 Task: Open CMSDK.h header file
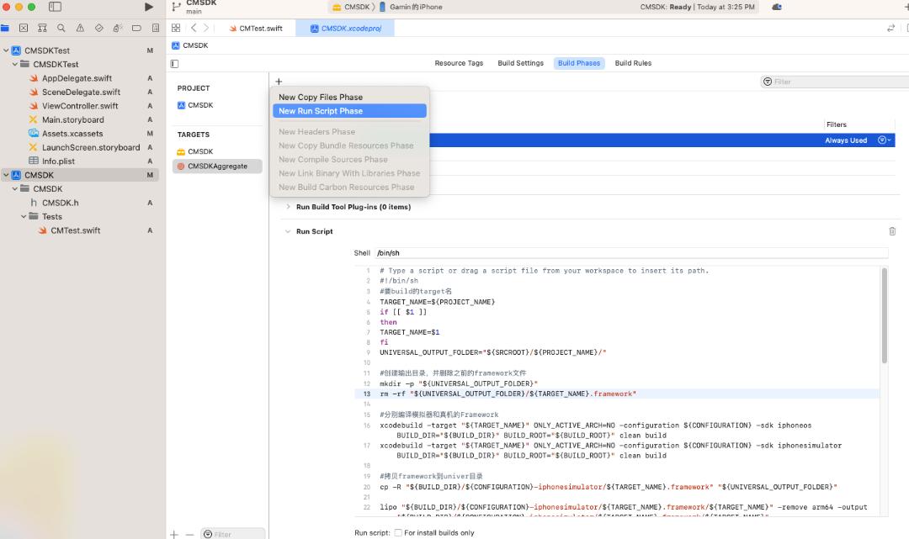(61, 203)
